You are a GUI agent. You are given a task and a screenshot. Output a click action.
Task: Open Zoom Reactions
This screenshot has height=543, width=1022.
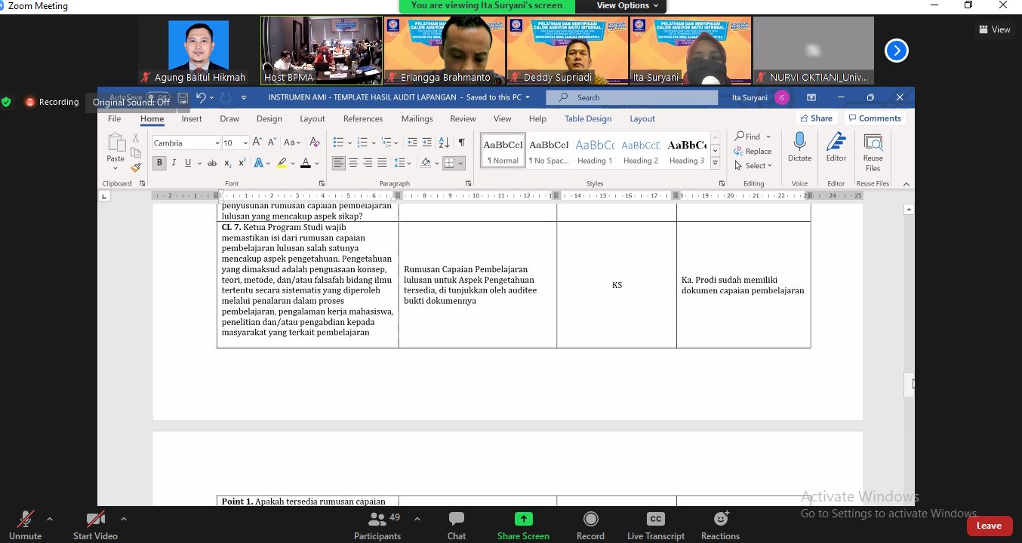pyautogui.click(x=720, y=525)
